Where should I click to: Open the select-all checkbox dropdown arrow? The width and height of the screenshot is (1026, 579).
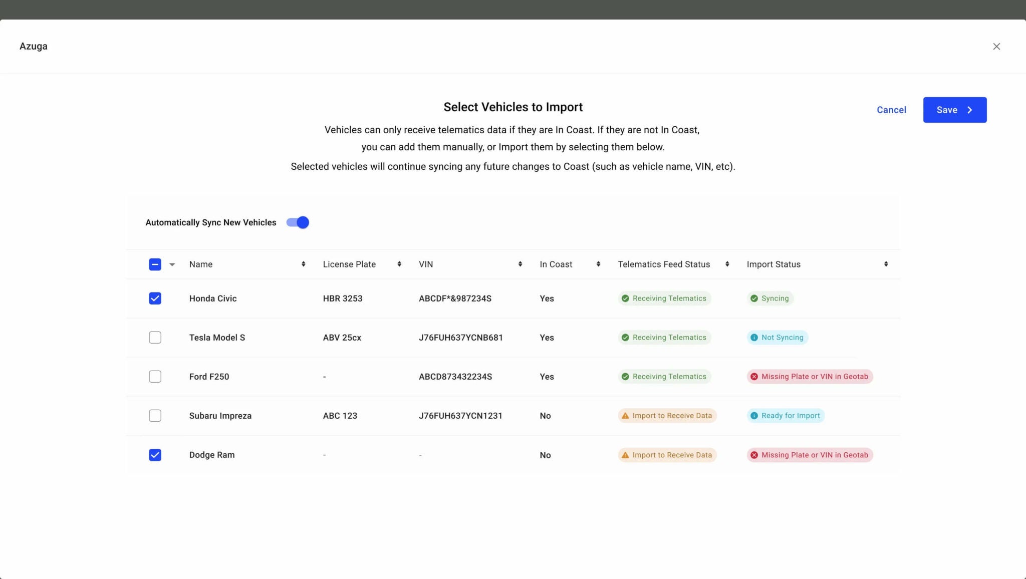pyautogui.click(x=172, y=264)
